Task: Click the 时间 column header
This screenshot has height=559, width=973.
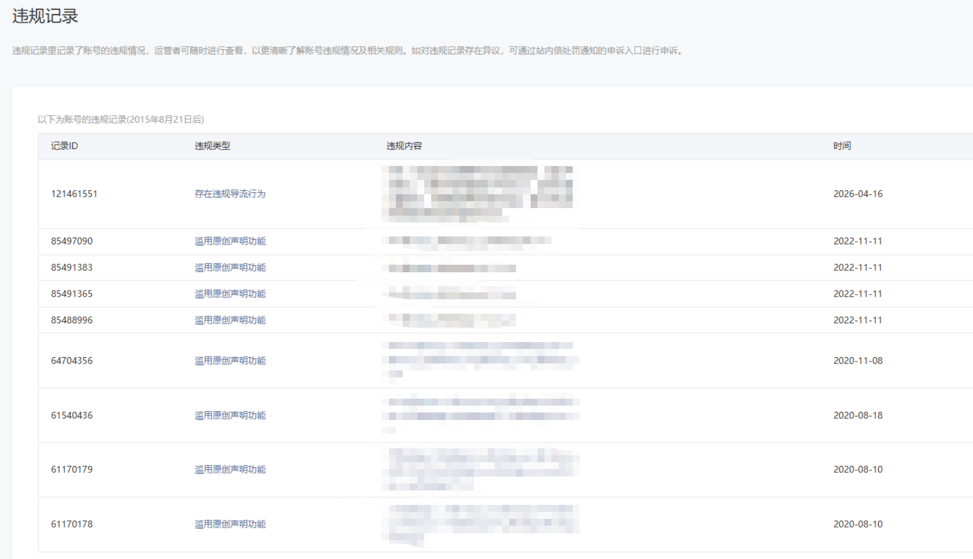Action: point(842,146)
